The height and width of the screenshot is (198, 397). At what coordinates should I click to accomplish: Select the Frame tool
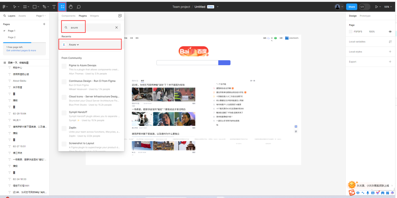coord(25,7)
